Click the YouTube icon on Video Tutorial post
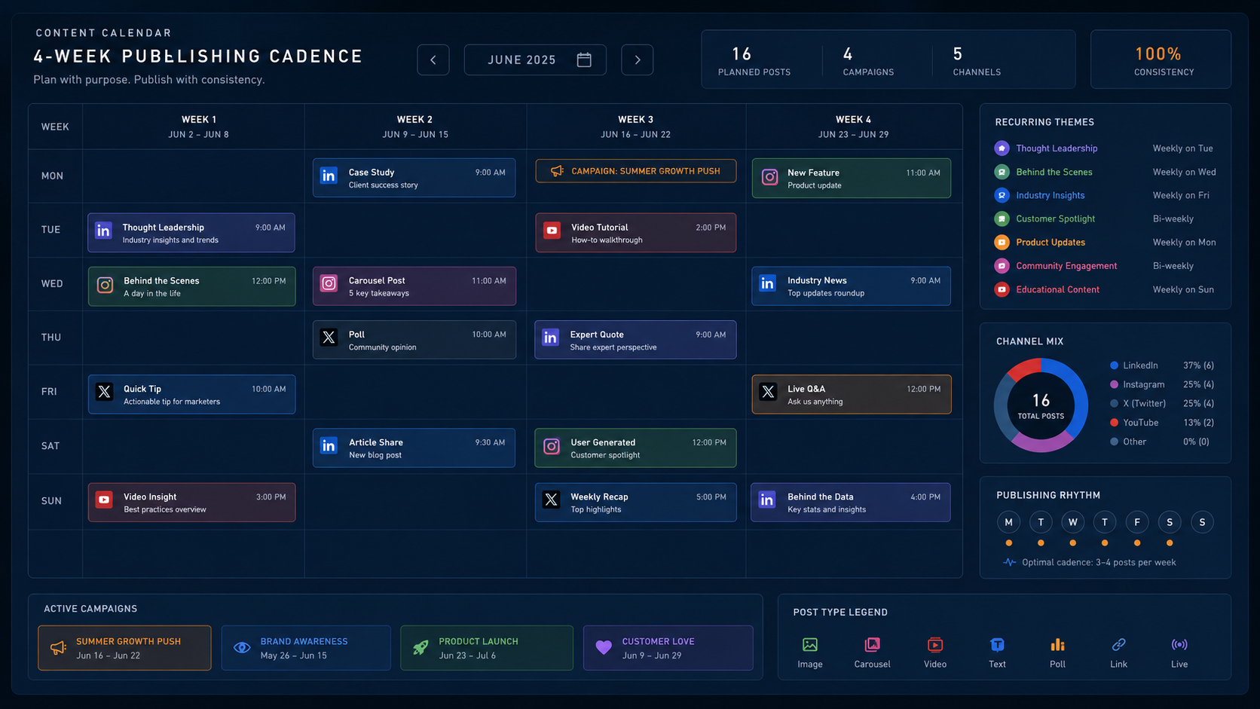1260x709 pixels. coord(552,231)
